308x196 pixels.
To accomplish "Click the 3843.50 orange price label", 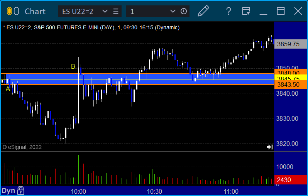I will (290, 85).
